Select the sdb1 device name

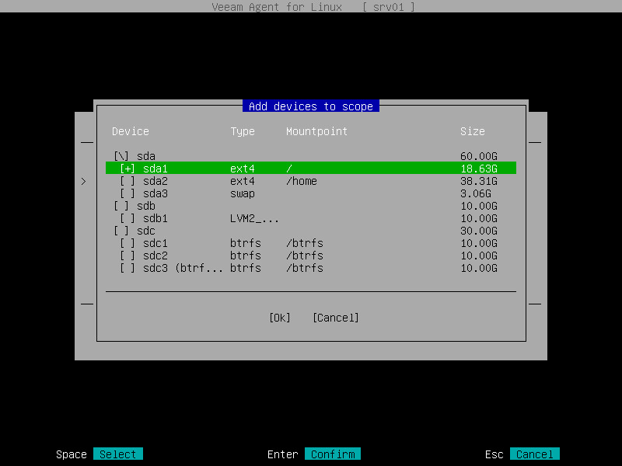coord(155,218)
